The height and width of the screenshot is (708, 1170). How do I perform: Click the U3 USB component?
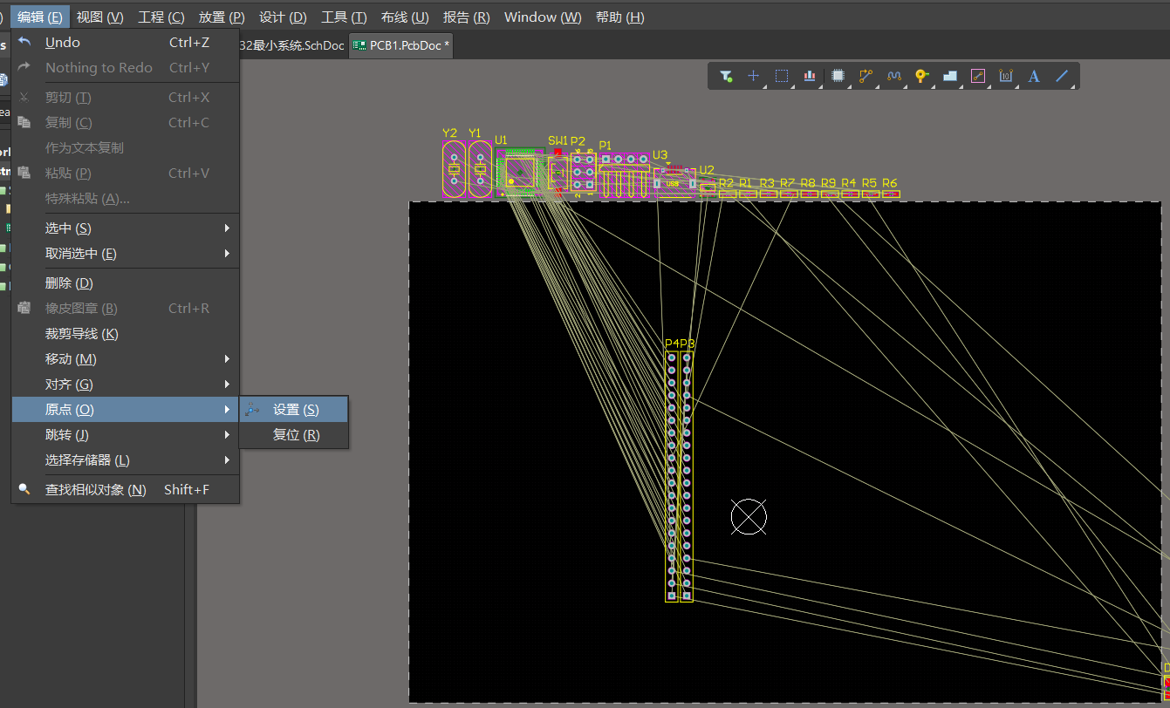[674, 181]
